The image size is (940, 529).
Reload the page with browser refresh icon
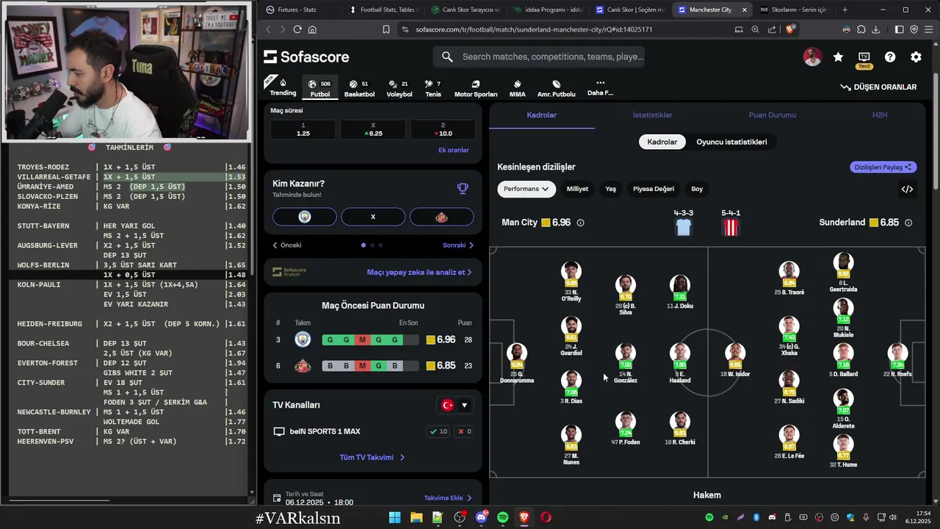coord(297,29)
